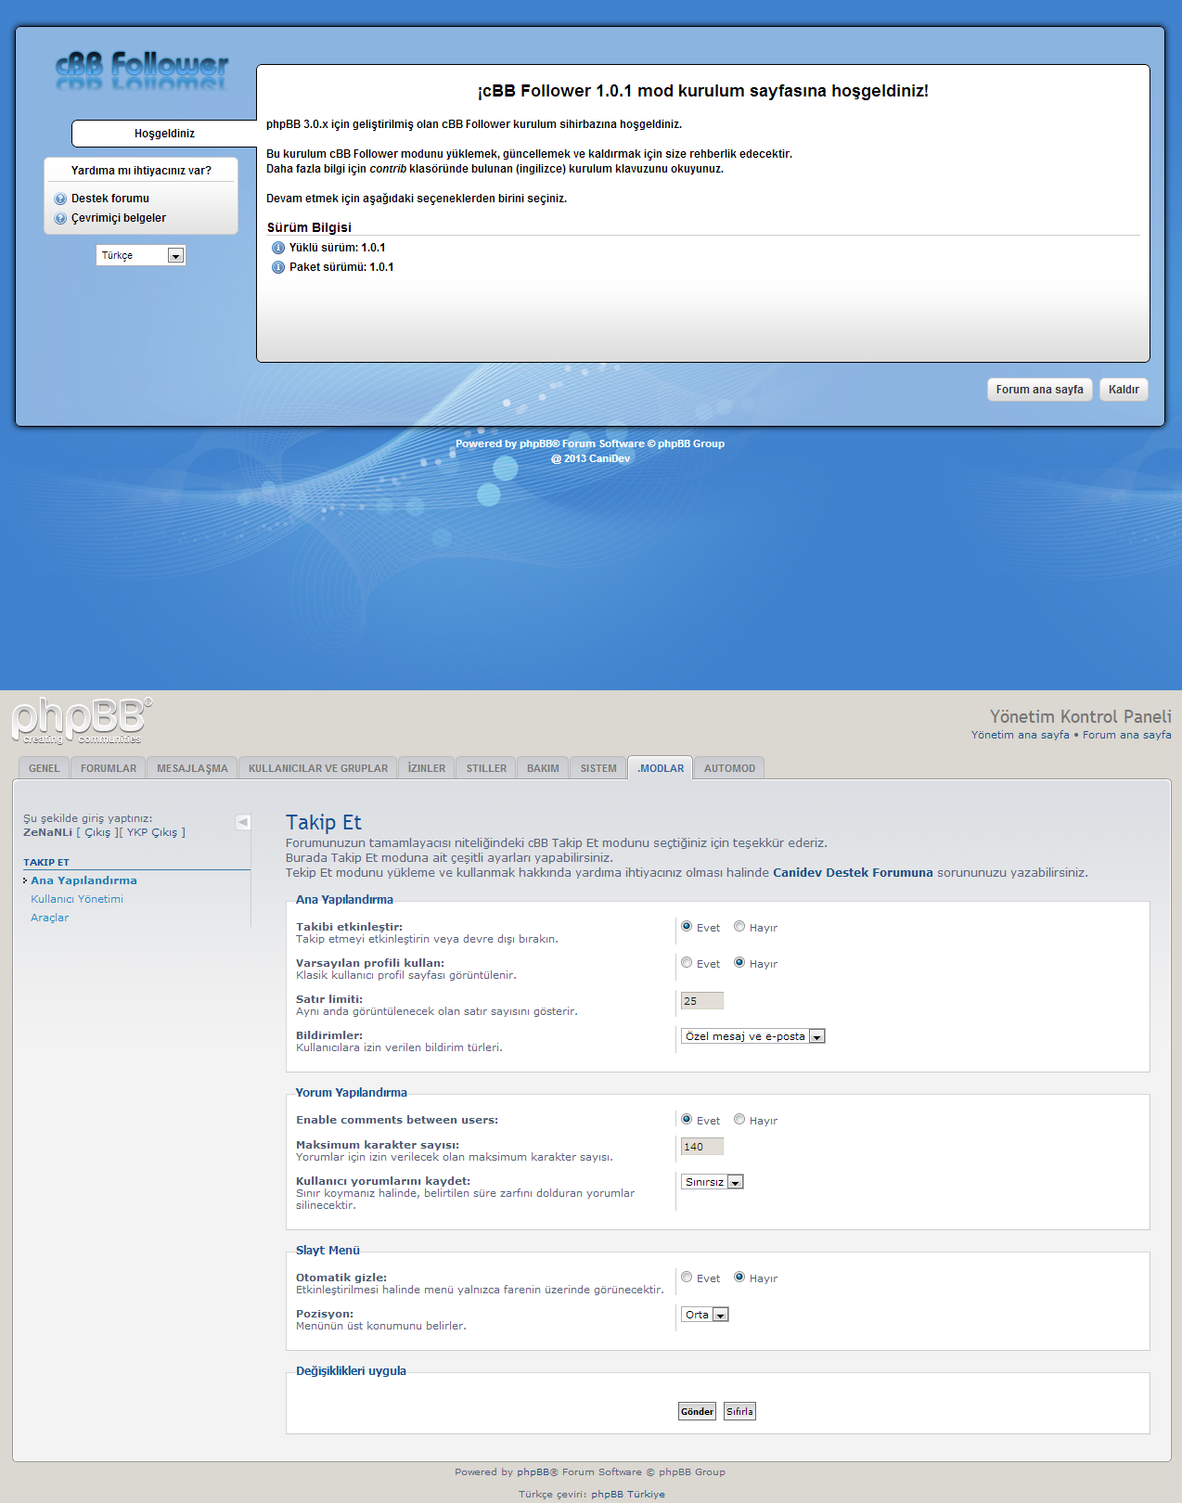1182x1503 pixels.
Task: Select Hayır for Otomatik gizle
Action: point(739,1277)
